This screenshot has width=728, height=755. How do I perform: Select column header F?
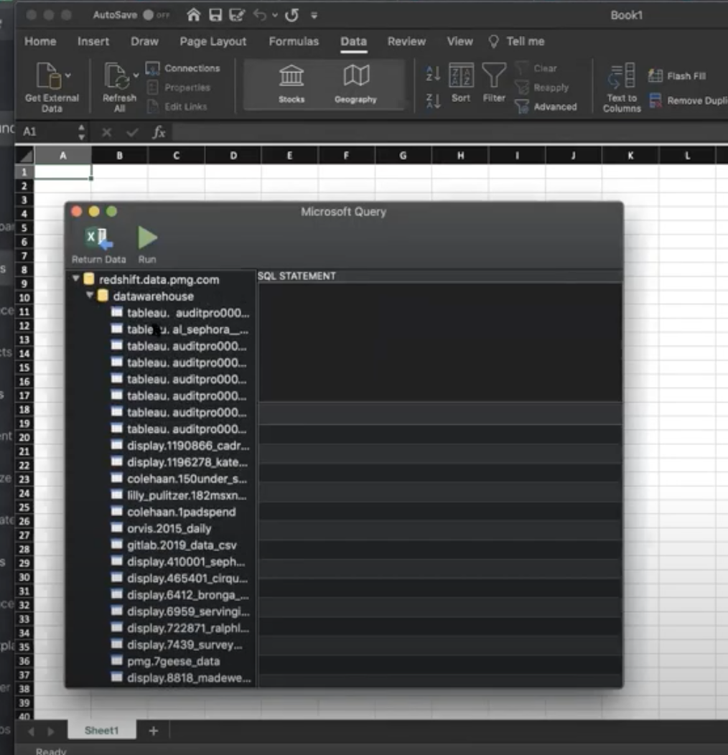(346, 156)
